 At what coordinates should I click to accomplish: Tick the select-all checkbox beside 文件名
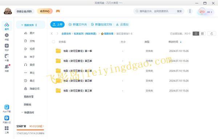[x=53, y=42]
